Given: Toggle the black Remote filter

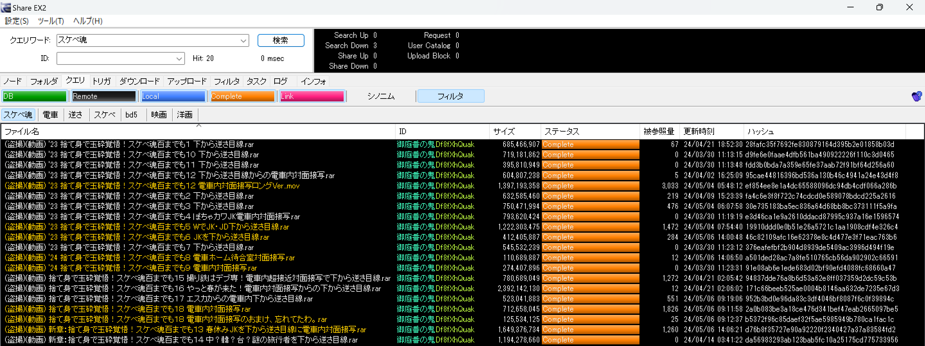Looking at the screenshot, I should [104, 96].
